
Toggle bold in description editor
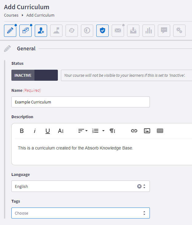(x=22, y=131)
